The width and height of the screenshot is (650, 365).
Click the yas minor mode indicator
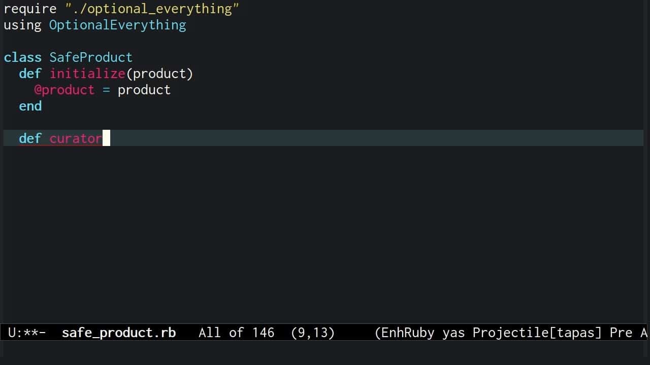(x=453, y=333)
